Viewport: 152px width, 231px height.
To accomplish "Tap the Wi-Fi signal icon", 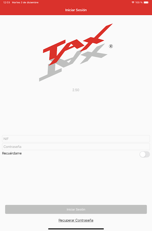I will point(133,3).
